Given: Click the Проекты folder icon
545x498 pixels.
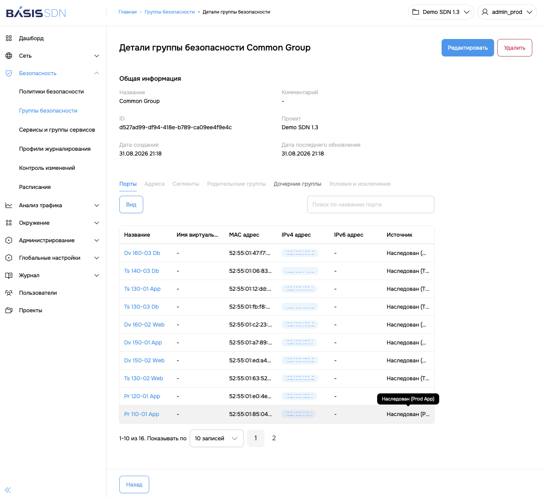Looking at the screenshot, I should [x=9, y=310].
